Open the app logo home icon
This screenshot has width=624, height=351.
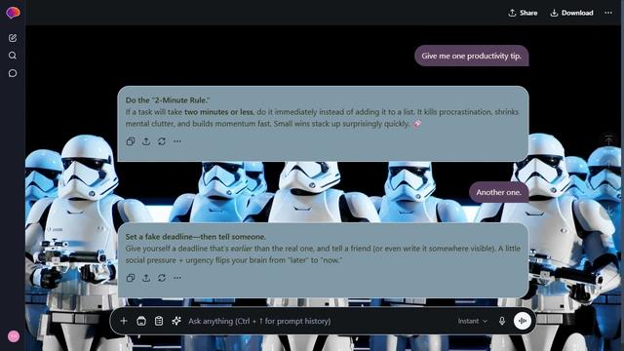click(x=13, y=13)
